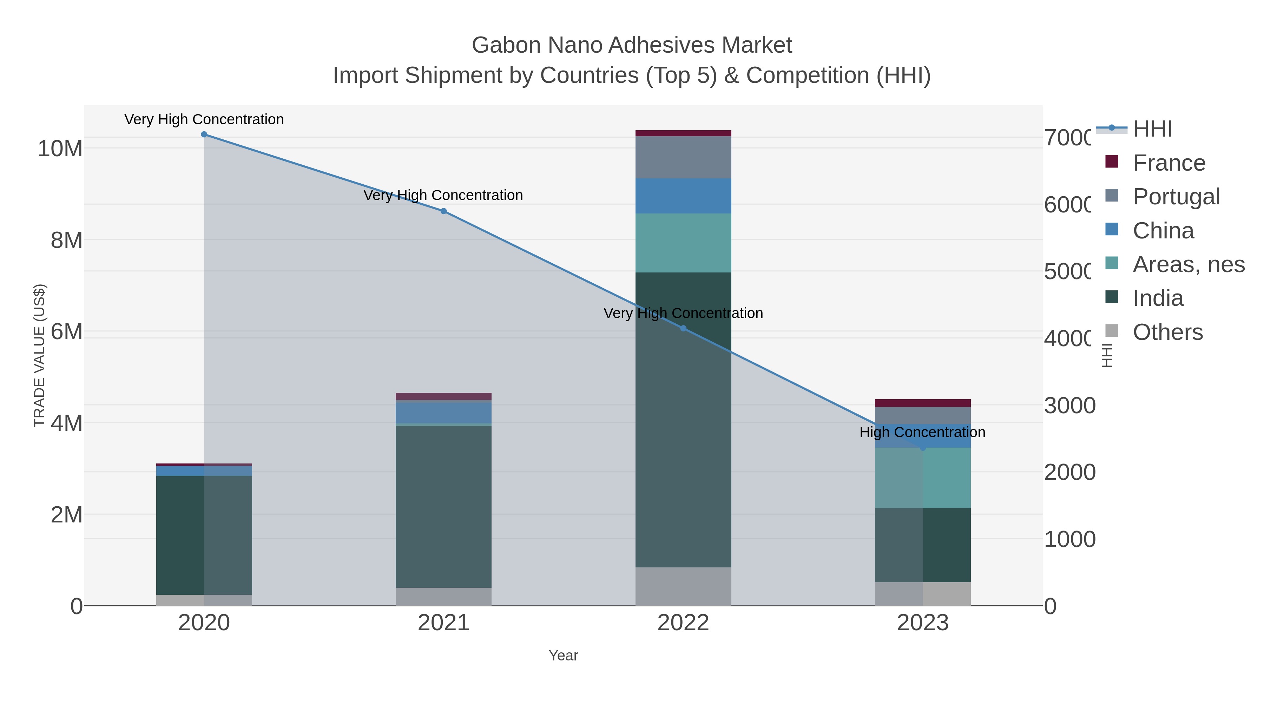The width and height of the screenshot is (1264, 711).
Task: Click the 2023 x-axis label
Action: tap(923, 623)
